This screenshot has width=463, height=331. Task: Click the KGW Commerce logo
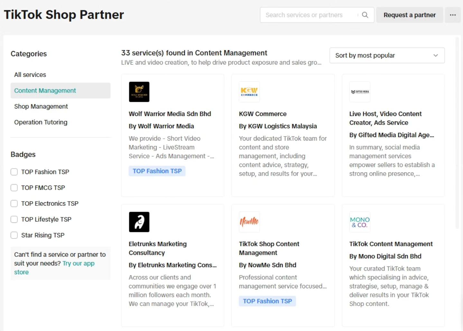tap(249, 92)
